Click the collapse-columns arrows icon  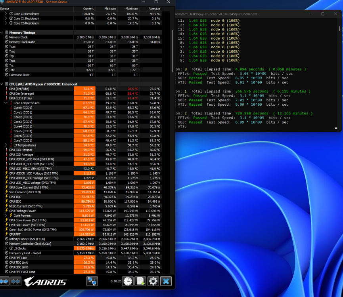(15, 281)
